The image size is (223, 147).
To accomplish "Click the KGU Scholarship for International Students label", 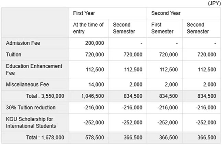I will [x=31, y=123].
